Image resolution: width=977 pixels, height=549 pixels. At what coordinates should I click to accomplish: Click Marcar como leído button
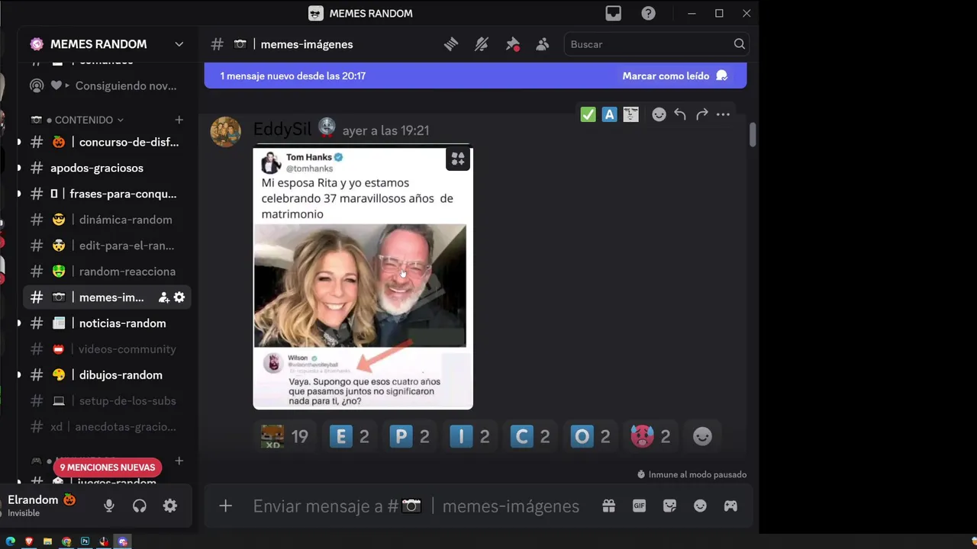pyautogui.click(x=675, y=75)
